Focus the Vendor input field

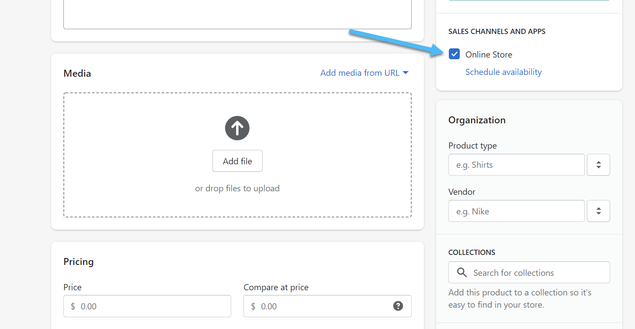[x=516, y=211]
